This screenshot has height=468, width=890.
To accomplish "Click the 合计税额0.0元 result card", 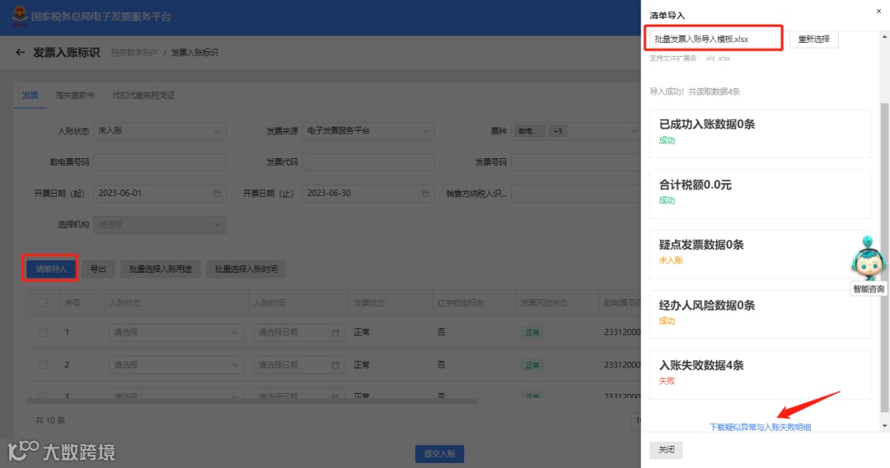I will pos(760,194).
